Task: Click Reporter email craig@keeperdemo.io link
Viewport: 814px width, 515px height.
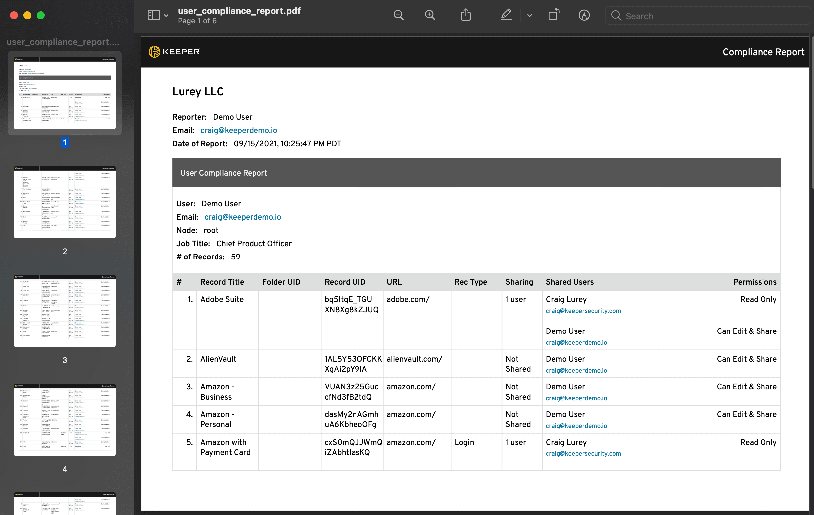Action: coord(239,130)
